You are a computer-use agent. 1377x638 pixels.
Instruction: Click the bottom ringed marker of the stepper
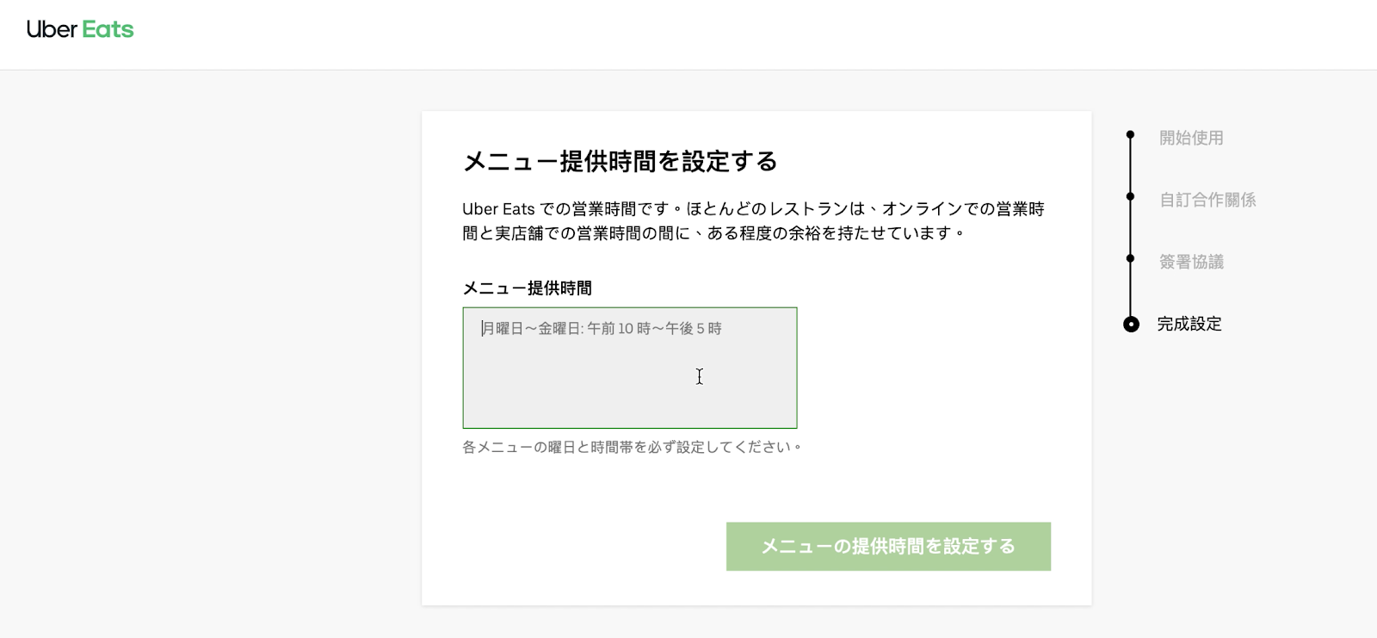click(1130, 325)
